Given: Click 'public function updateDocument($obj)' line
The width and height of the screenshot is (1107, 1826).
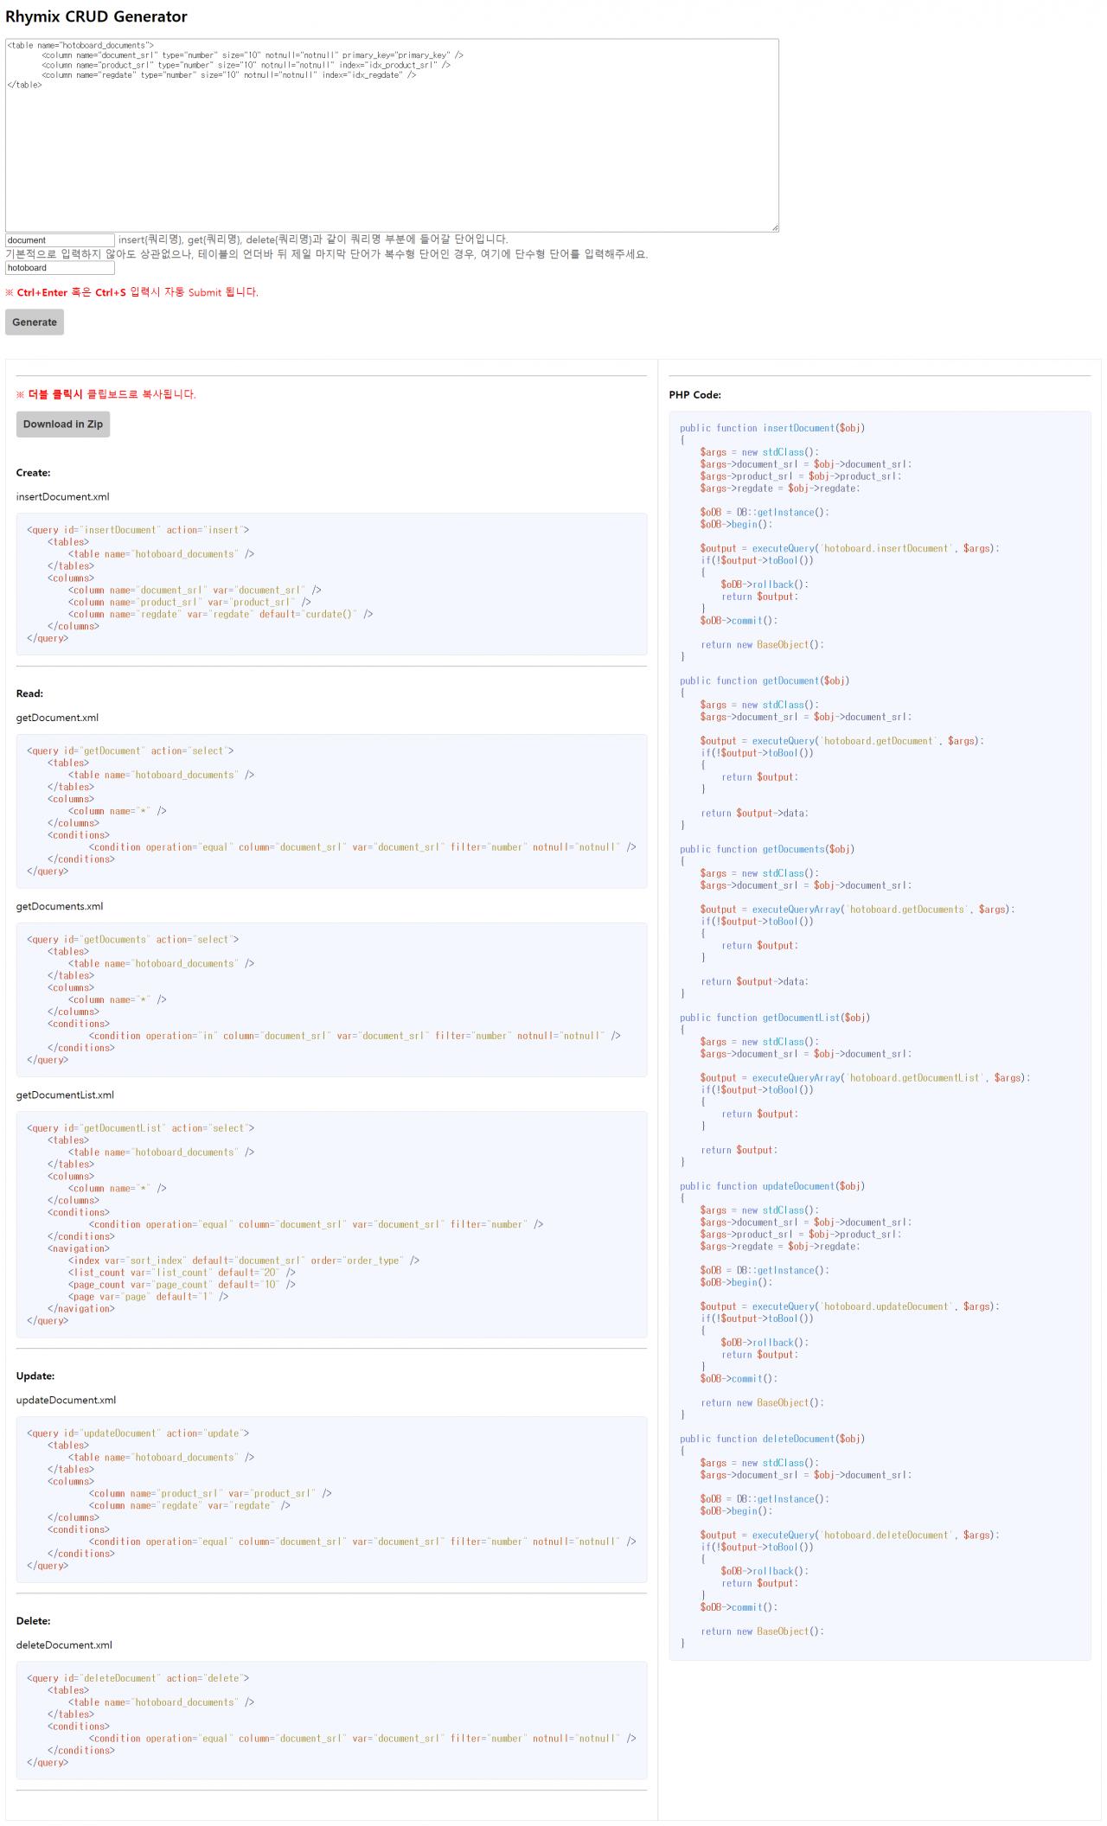Looking at the screenshot, I should tap(772, 1186).
